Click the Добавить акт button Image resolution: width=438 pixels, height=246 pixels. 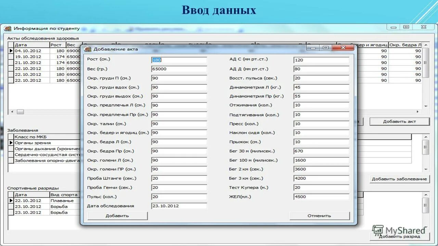(x=399, y=121)
